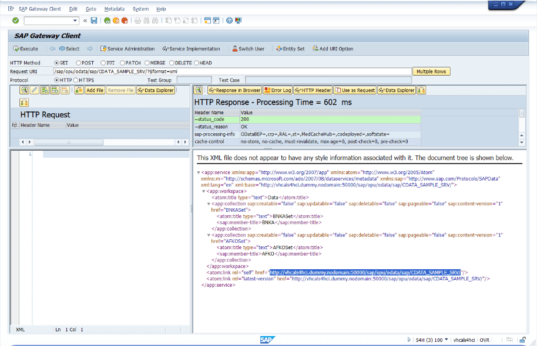Click the red Cancel icon in toolbar

[125, 21]
